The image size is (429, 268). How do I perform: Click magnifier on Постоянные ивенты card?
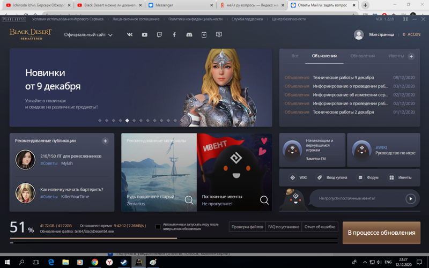point(264,200)
